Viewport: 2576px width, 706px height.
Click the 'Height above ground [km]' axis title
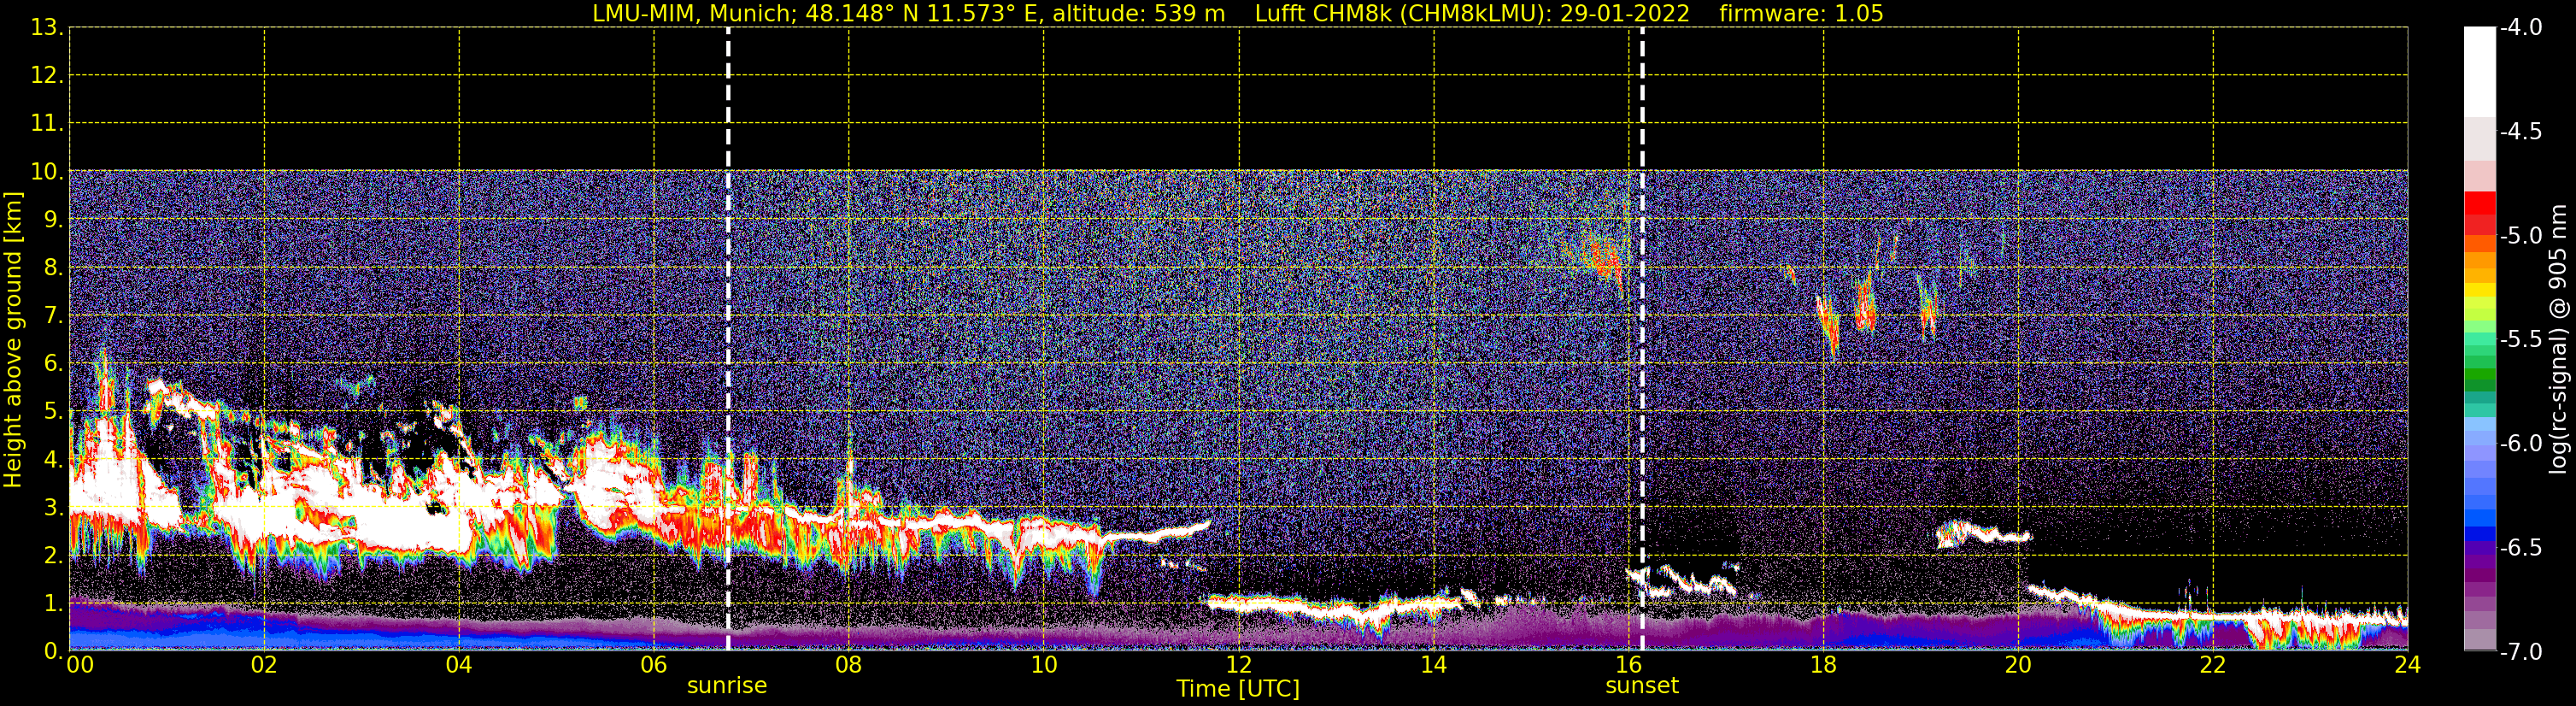pos(13,340)
